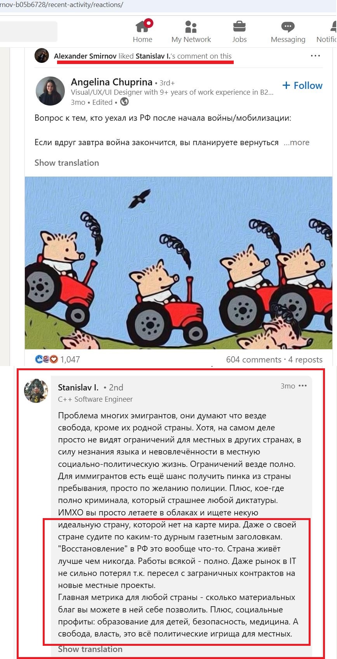Open the tractor hedgehogs post image
337x659 pixels.
pos(179,263)
